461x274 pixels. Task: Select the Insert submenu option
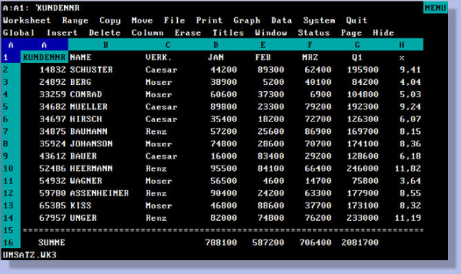pos(62,32)
